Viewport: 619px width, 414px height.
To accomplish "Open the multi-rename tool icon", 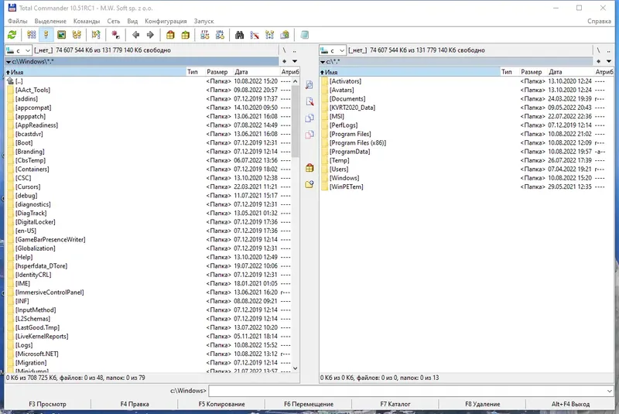I will tap(255, 35).
